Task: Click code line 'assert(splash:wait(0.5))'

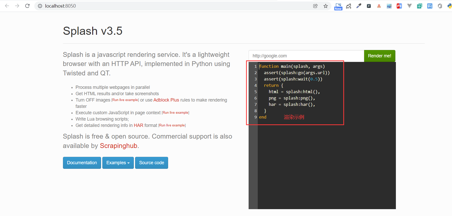Action: point(293,79)
